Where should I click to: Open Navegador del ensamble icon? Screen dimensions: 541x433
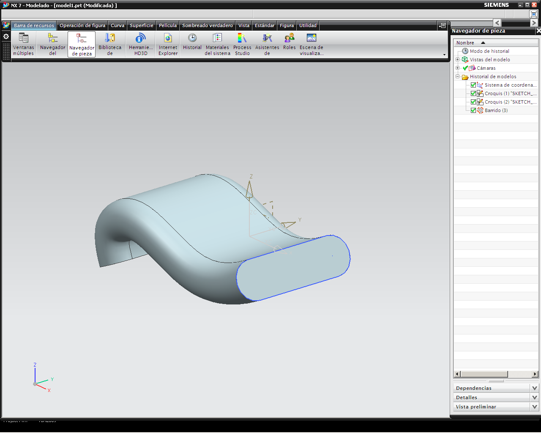tap(53, 44)
